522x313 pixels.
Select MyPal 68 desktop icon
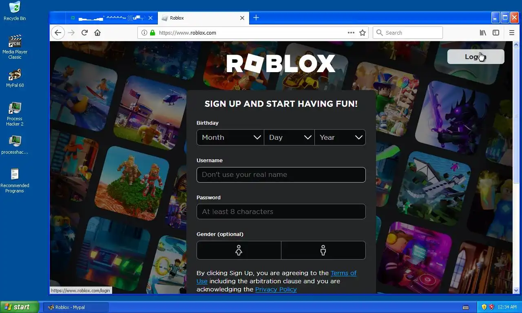pos(15,78)
